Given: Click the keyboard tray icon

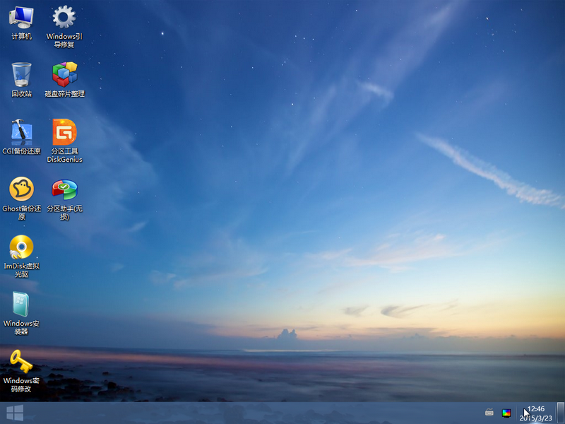Looking at the screenshot, I should [489, 412].
